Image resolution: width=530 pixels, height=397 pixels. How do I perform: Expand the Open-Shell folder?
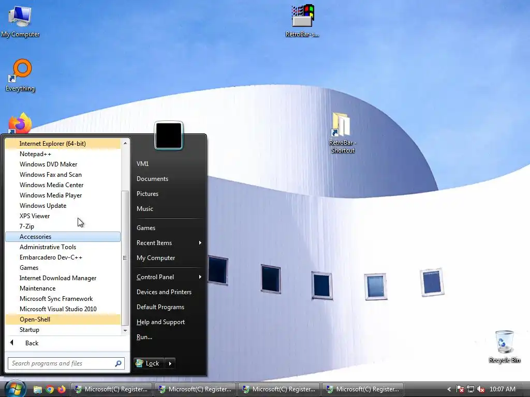point(63,319)
